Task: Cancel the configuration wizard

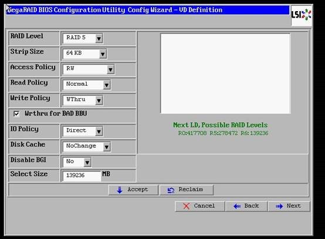Action: tap(200, 206)
